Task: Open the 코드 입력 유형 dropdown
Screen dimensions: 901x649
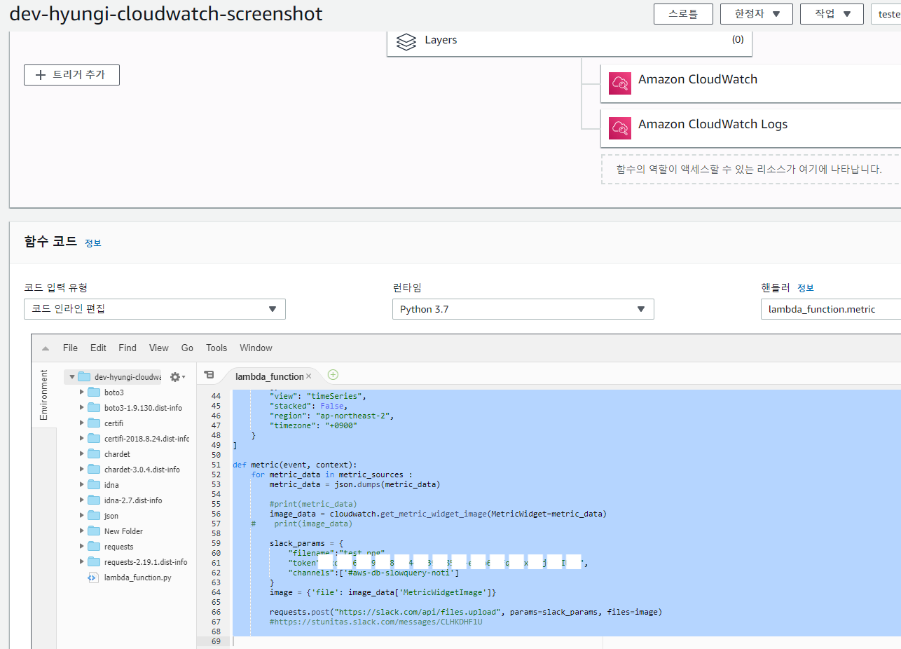Action: pos(155,309)
